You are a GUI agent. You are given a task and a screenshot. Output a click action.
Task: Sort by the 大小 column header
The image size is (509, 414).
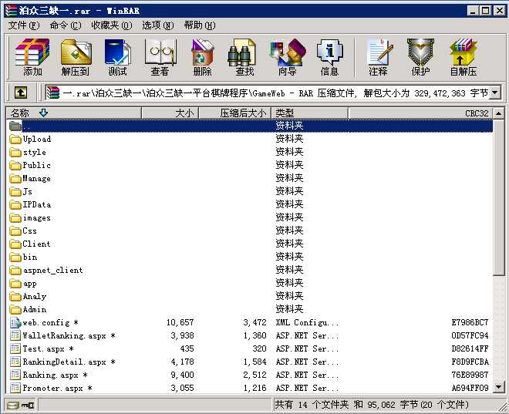coord(170,113)
